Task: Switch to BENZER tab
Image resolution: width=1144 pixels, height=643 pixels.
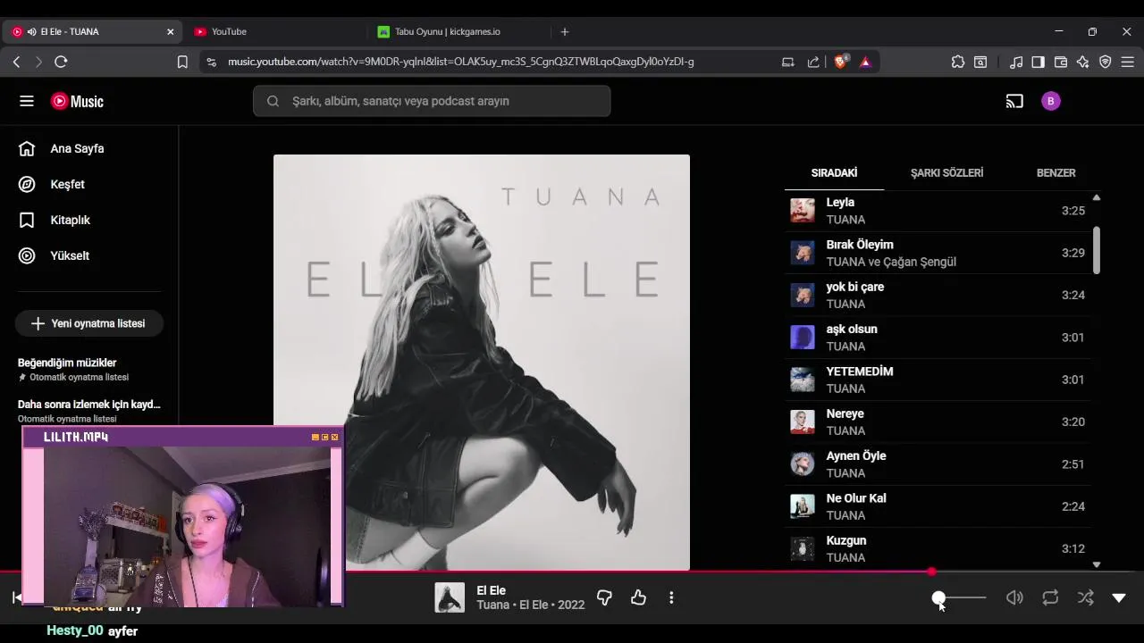Action: [x=1056, y=172]
